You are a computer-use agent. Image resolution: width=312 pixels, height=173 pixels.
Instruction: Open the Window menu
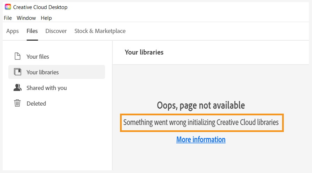point(26,18)
